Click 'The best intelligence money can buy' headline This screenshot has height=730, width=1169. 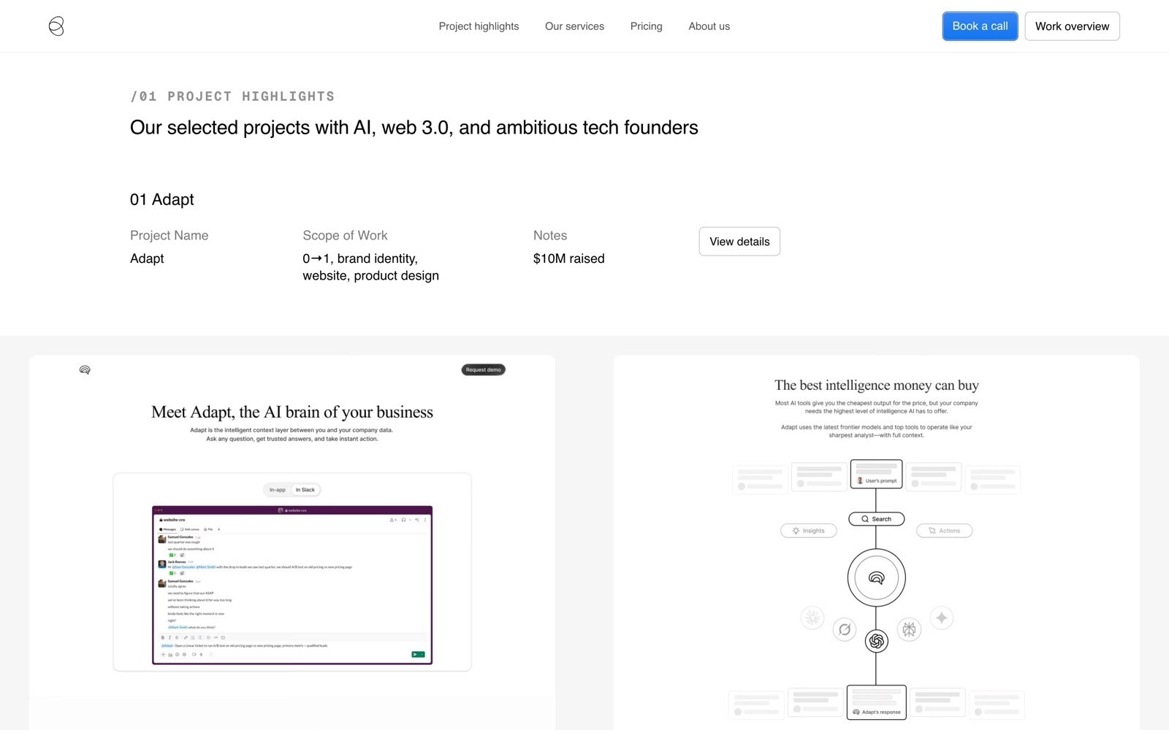pyautogui.click(x=877, y=385)
